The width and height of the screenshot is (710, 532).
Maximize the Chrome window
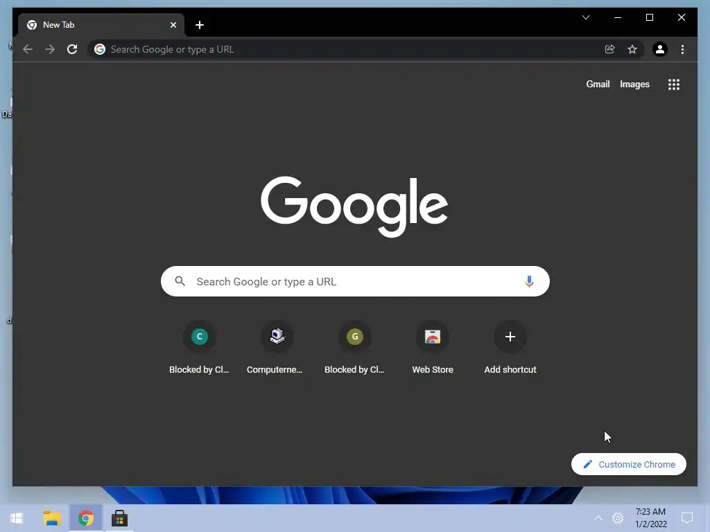pos(649,17)
